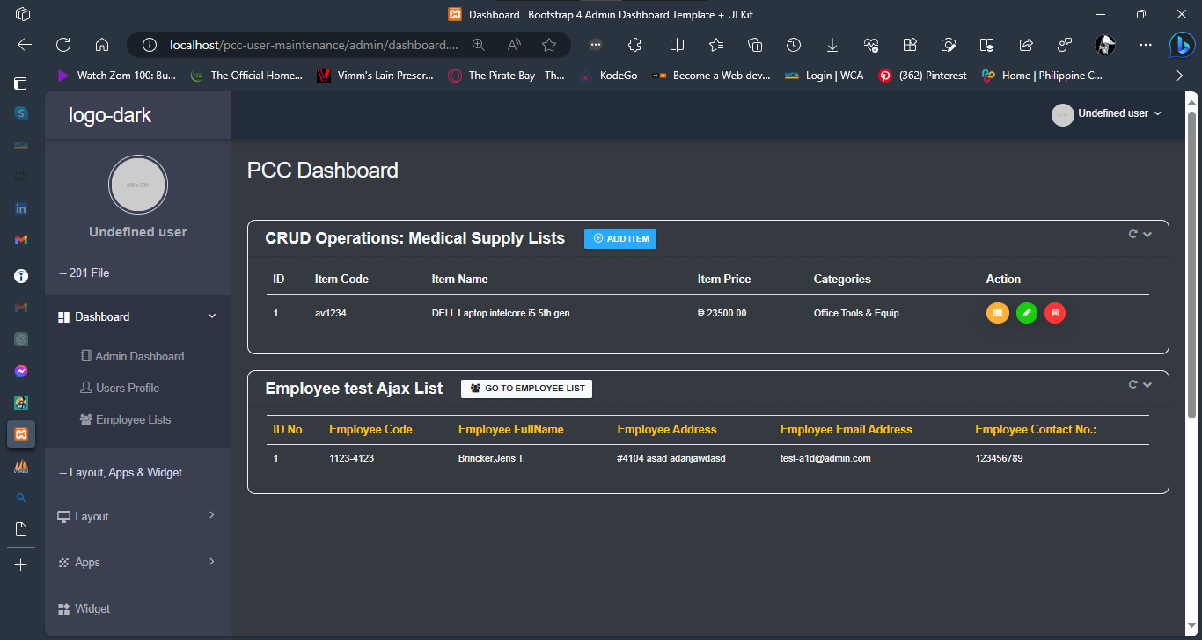Click the red delete trash icon
This screenshot has width=1202, height=640.
(1055, 312)
